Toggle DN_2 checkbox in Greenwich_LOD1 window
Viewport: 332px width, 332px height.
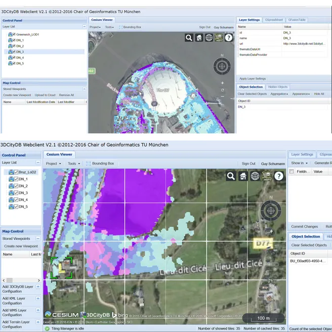coord(14,46)
